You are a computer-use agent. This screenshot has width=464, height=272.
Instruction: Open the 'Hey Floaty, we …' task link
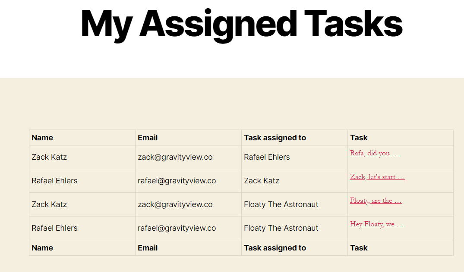(377, 224)
